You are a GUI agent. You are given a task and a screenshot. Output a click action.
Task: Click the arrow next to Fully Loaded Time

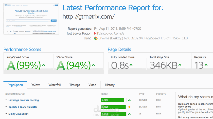[131, 65]
